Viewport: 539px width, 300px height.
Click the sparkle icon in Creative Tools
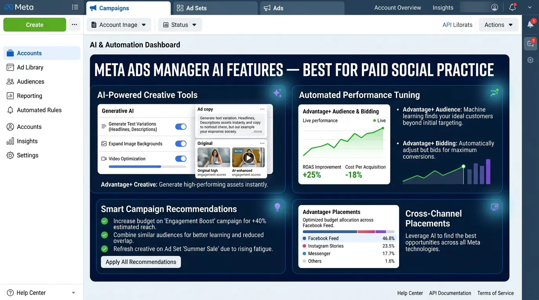click(277, 93)
